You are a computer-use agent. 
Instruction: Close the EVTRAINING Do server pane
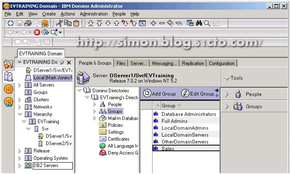[69, 63]
